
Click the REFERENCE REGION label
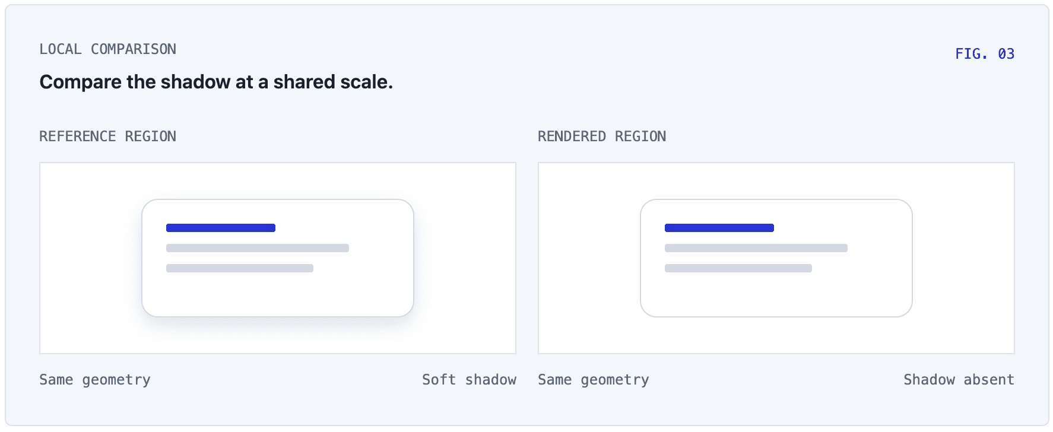pos(108,136)
